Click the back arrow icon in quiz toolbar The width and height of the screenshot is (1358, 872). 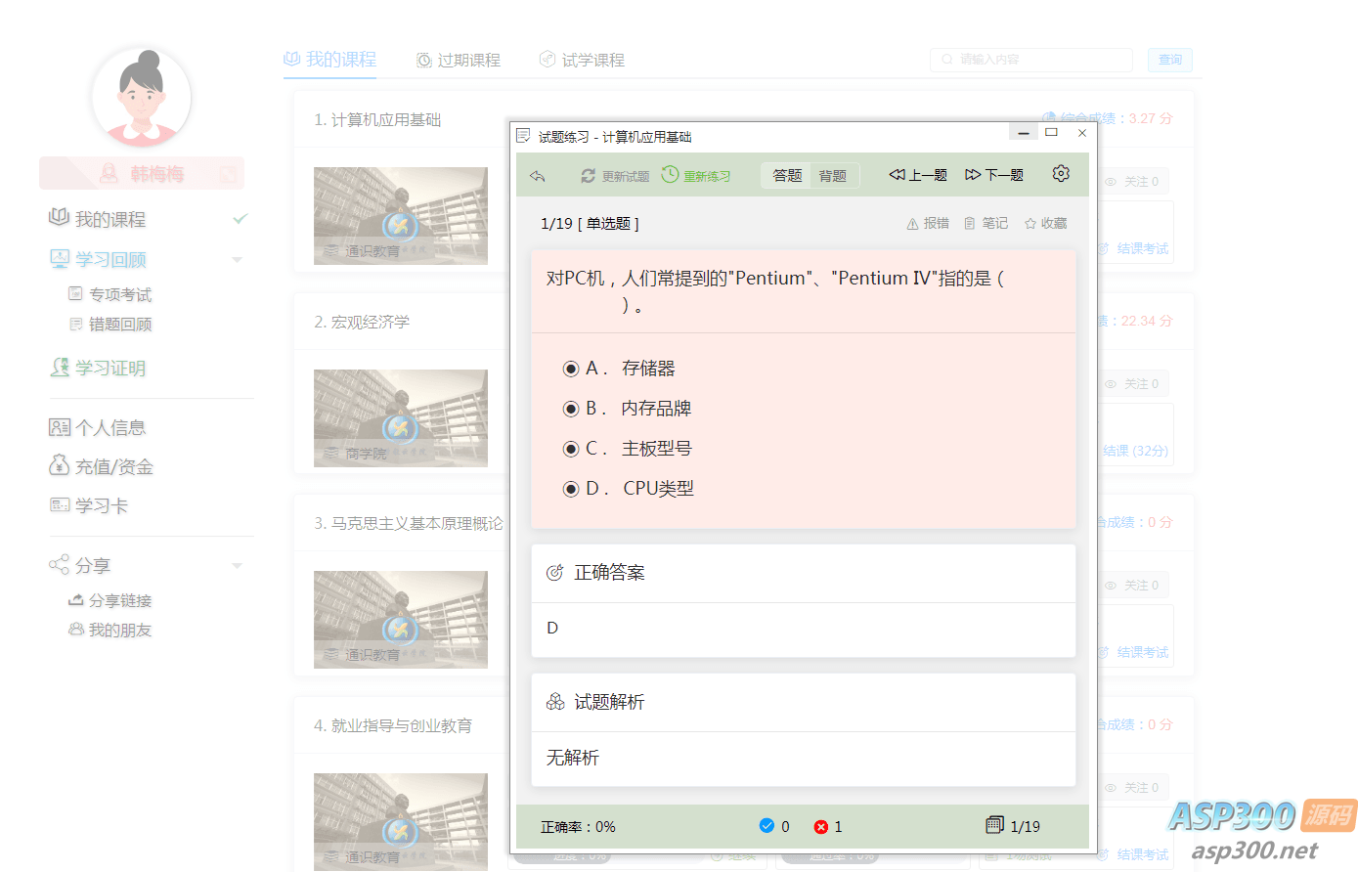pos(537,176)
